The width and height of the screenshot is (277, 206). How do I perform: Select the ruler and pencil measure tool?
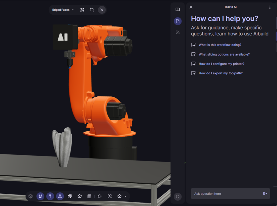(82, 10)
